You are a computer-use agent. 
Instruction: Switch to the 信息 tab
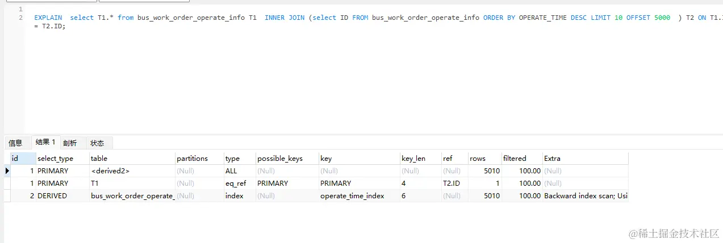(x=15, y=143)
